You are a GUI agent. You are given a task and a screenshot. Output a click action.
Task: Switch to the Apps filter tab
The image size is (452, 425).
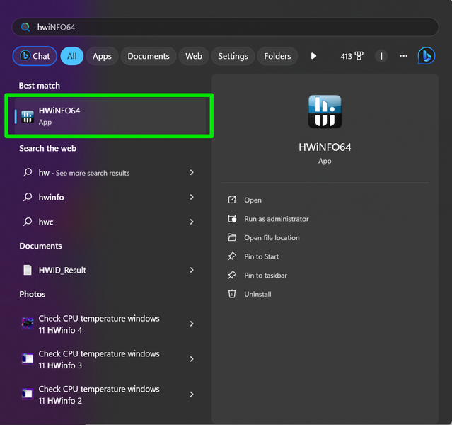click(102, 56)
